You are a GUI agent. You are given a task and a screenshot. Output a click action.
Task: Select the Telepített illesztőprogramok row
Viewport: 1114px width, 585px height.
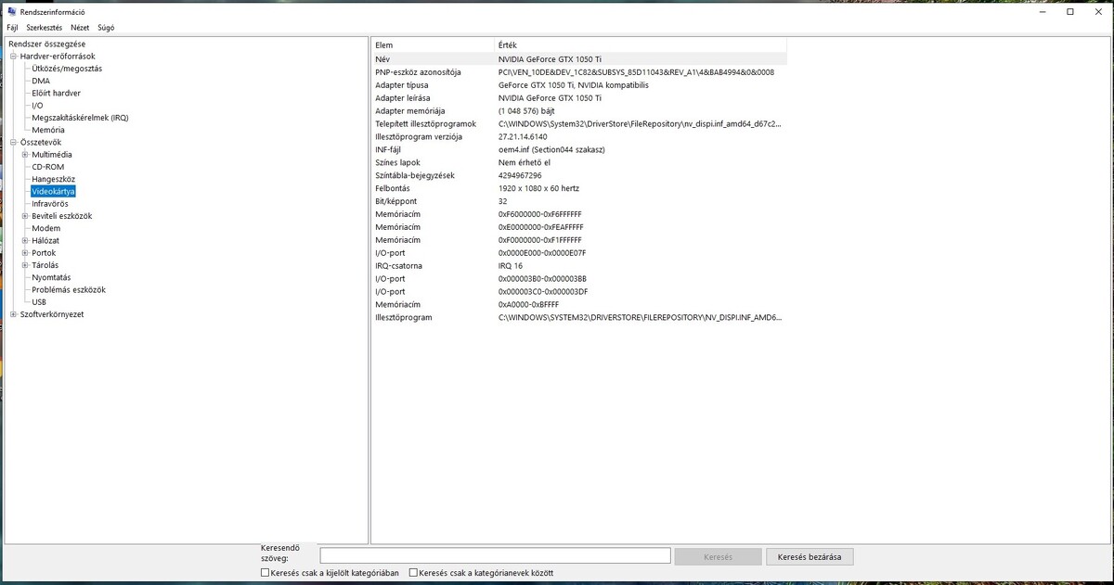[x=579, y=123]
